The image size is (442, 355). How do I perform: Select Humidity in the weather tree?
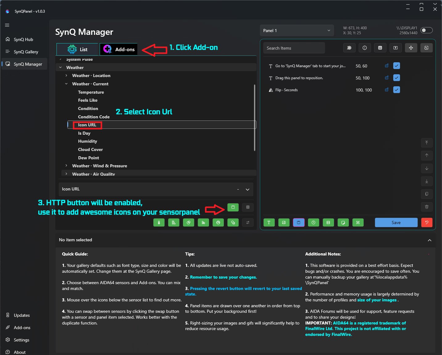pos(87,141)
